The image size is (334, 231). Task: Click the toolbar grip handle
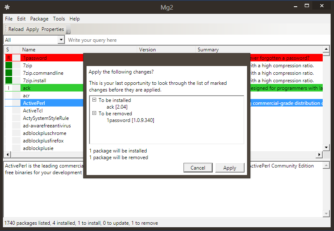pos(6,29)
